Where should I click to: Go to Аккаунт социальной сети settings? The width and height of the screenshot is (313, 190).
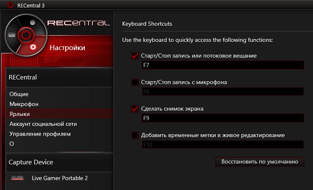coord(43,124)
